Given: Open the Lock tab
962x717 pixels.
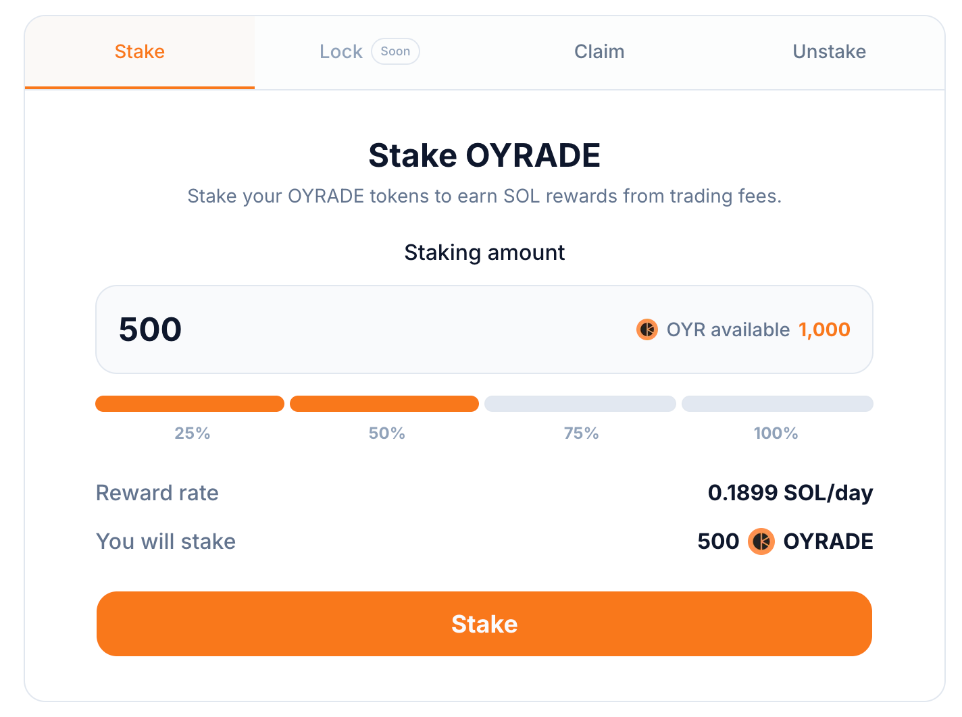Looking at the screenshot, I should tap(341, 52).
